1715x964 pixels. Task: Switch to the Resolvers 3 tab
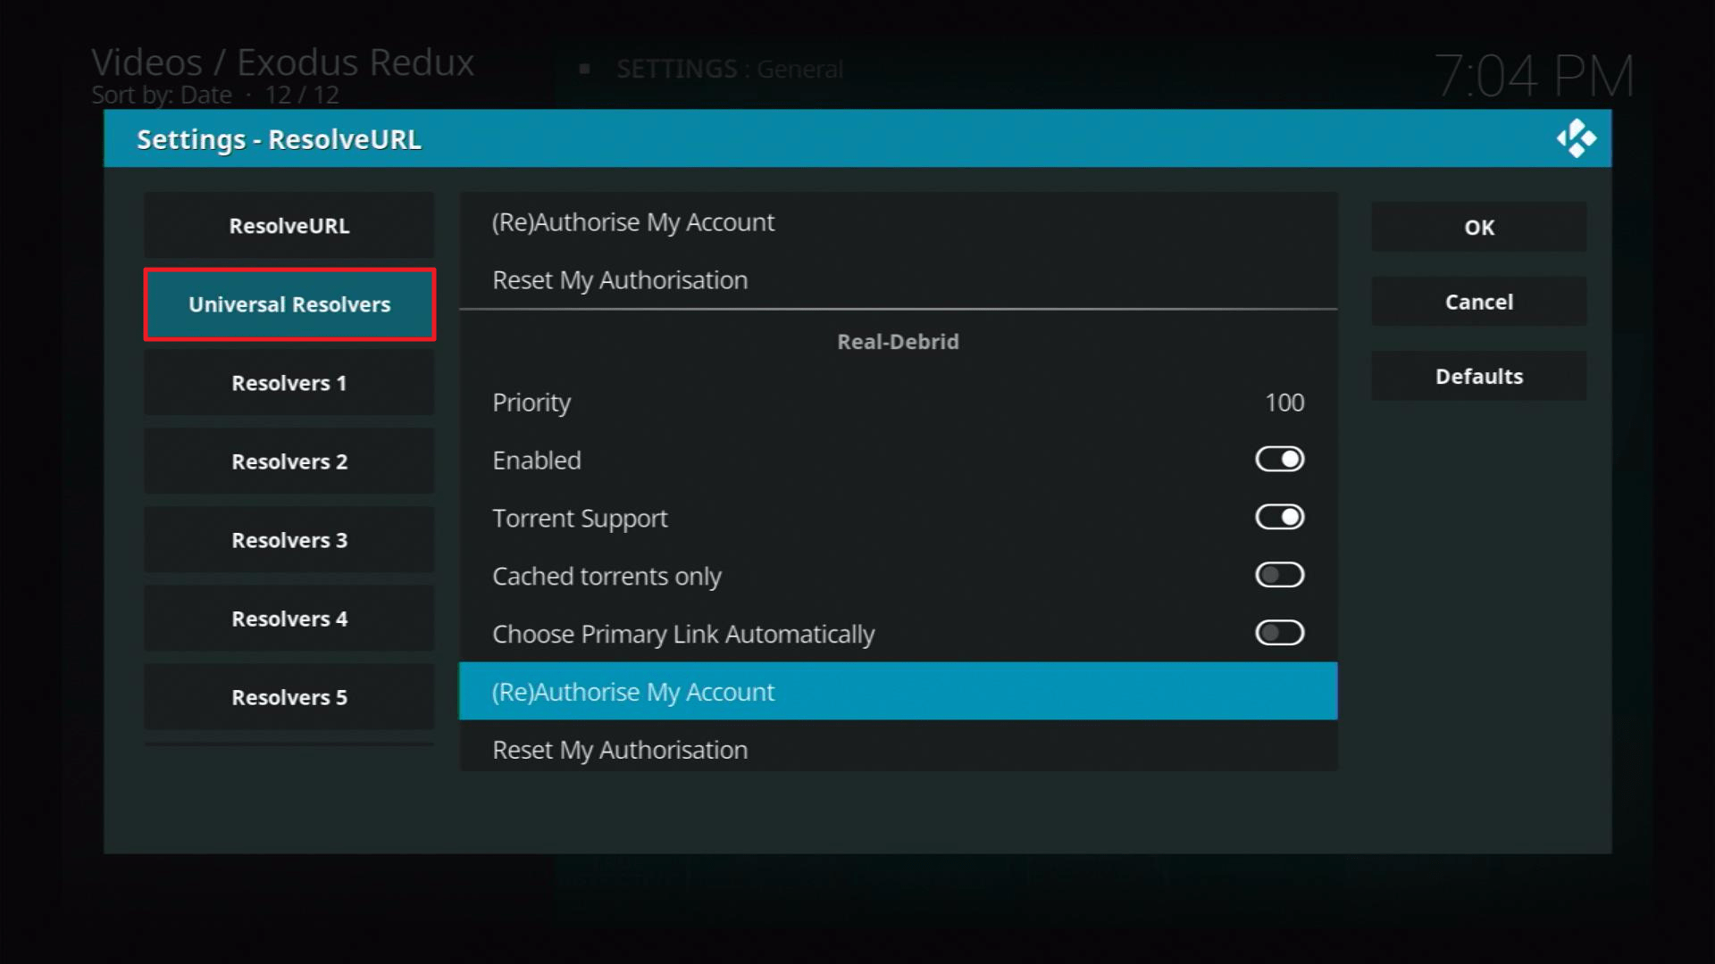tap(289, 540)
